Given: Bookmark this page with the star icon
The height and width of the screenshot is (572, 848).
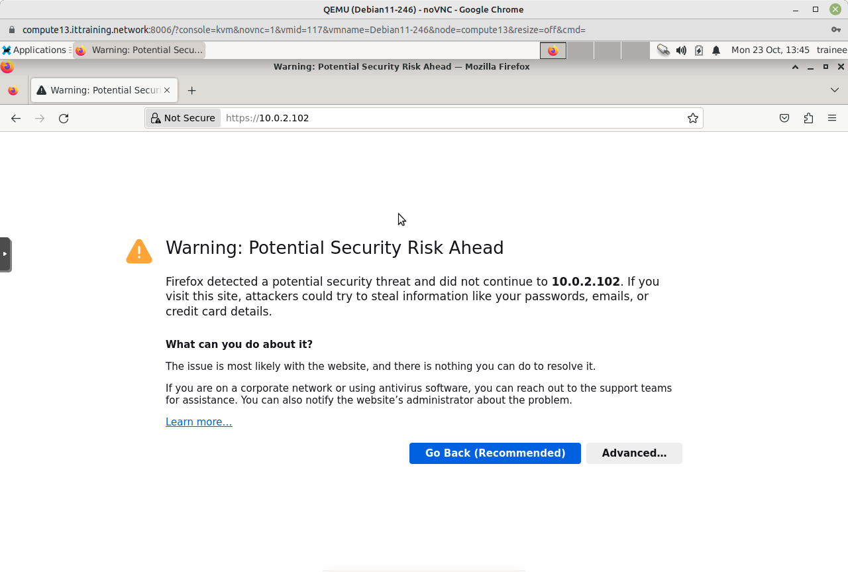Looking at the screenshot, I should click(x=693, y=118).
